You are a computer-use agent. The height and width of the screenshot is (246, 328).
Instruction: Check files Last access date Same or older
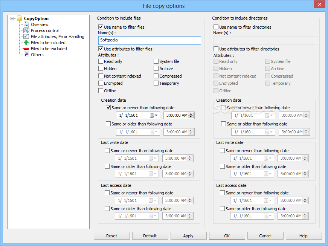click(x=107, y=209)
